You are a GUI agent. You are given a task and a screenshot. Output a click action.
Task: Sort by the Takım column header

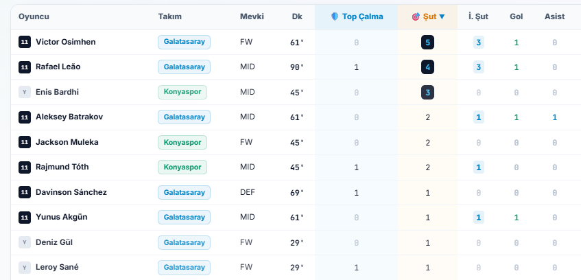[x=169, y=16]
